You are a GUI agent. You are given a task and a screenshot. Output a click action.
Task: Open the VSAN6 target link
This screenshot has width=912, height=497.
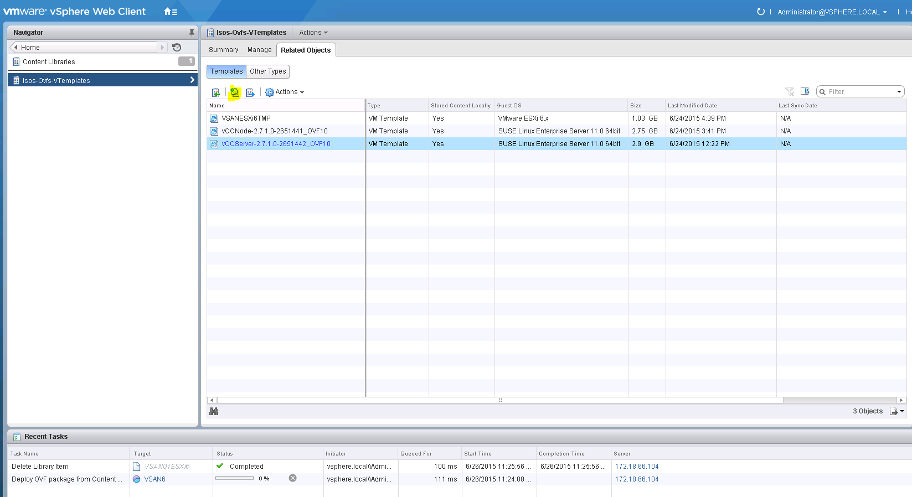pos(155,479)
